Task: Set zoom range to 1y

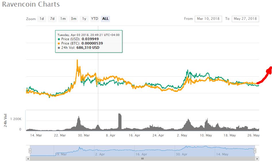Action: tap(84, 19)
